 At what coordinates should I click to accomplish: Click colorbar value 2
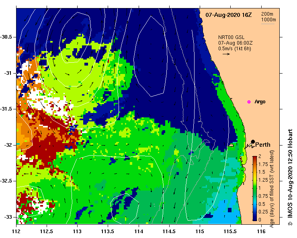point(260,156)
